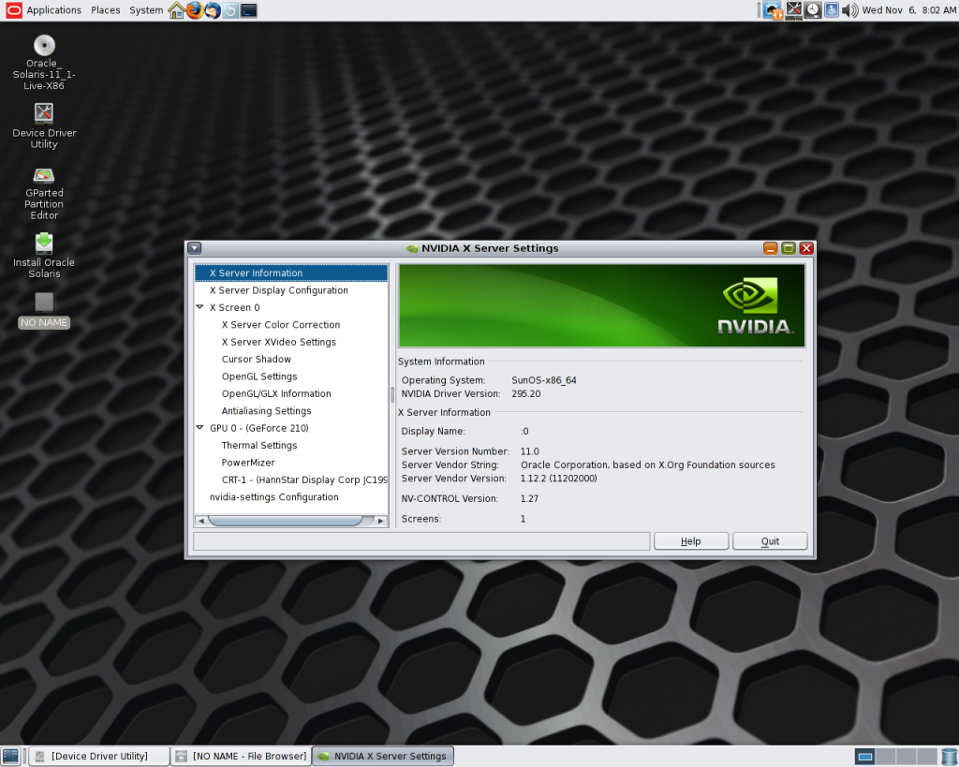Screen dimensions: 959x767
Task: Open Firefox from the top panel
Action: (195, 10)
